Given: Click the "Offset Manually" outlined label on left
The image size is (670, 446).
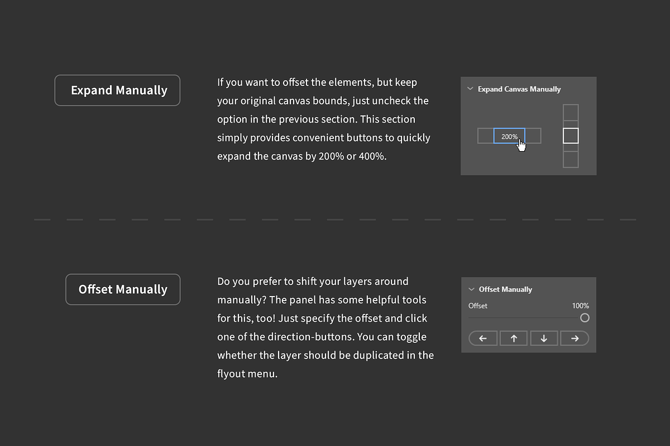Looking at the screenshot, I should (123, 289).
